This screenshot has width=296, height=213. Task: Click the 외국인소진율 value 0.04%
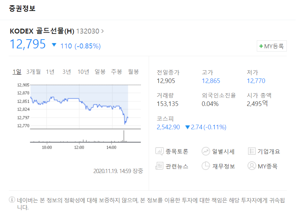coord(210,104)
